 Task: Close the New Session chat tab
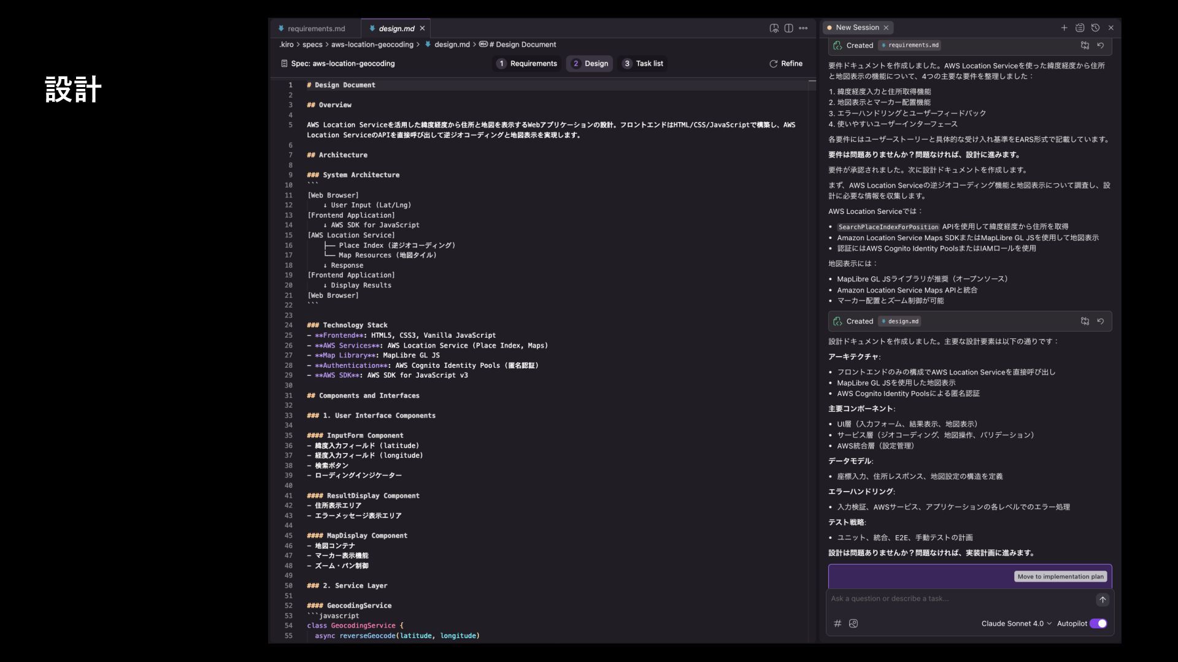coord(886,28)
